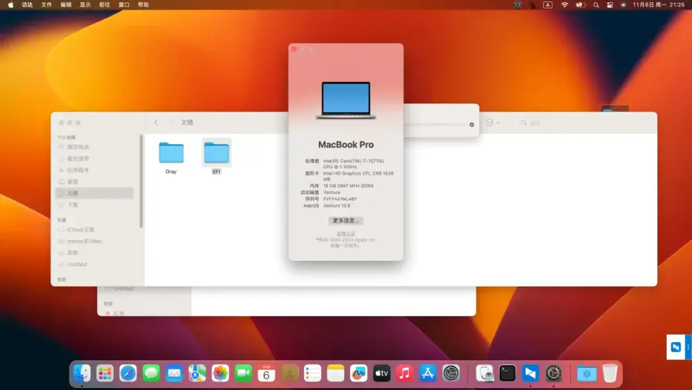This screenshot has height=390, width=692.
Task: Open Spotlight search in menu bar
Action: pyautogui.click(x=596, y=5)
